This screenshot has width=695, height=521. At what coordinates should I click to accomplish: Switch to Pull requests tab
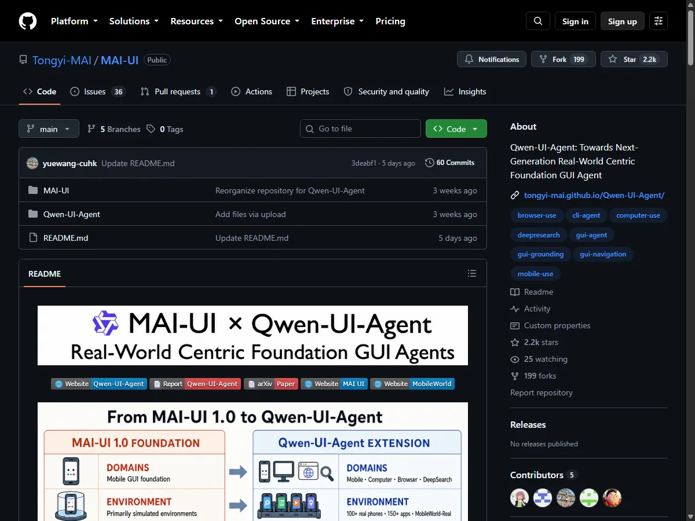coord(178,91)
